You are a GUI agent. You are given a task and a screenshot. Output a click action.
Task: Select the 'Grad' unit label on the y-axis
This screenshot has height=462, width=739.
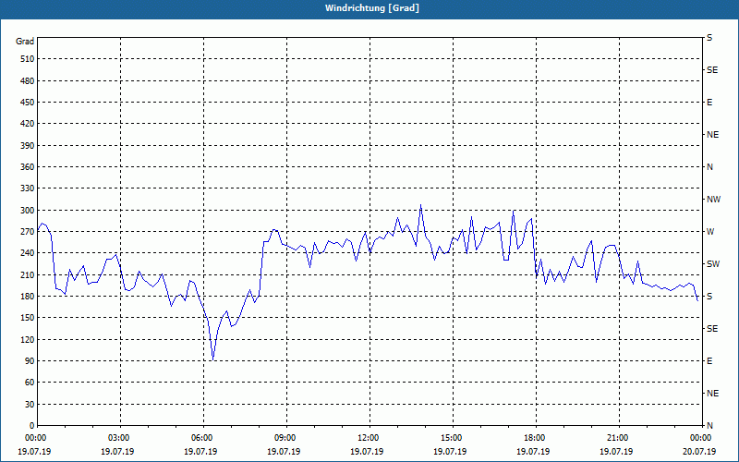point(25,42)
